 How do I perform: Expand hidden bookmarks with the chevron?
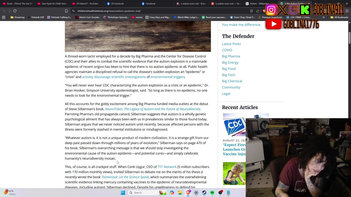click(324, 17)
